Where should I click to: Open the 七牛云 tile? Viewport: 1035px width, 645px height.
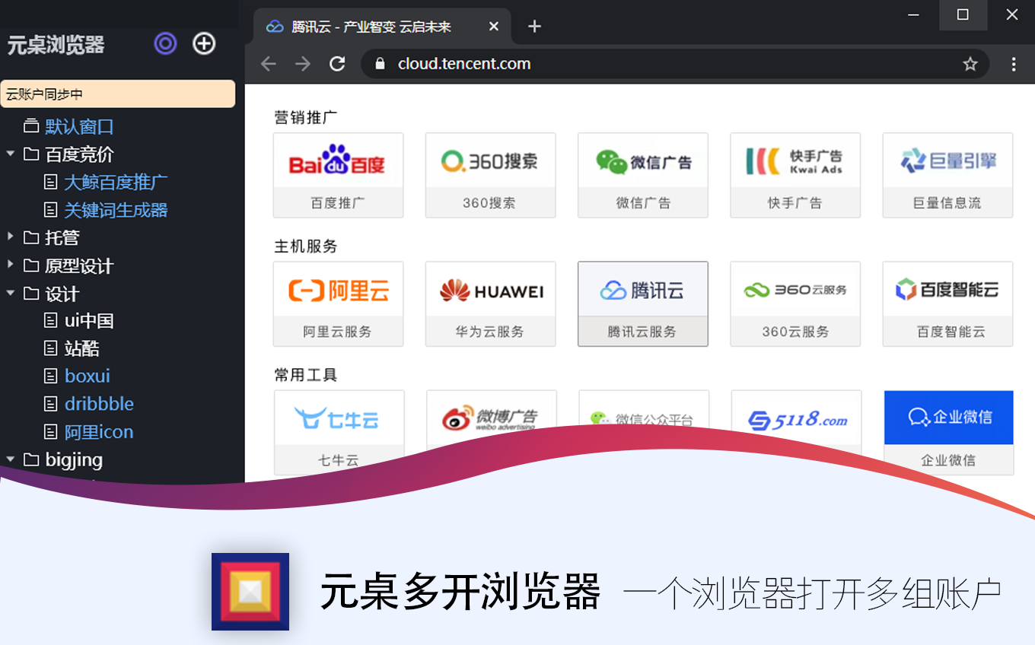pyautogui.click(x=339, y=432)
